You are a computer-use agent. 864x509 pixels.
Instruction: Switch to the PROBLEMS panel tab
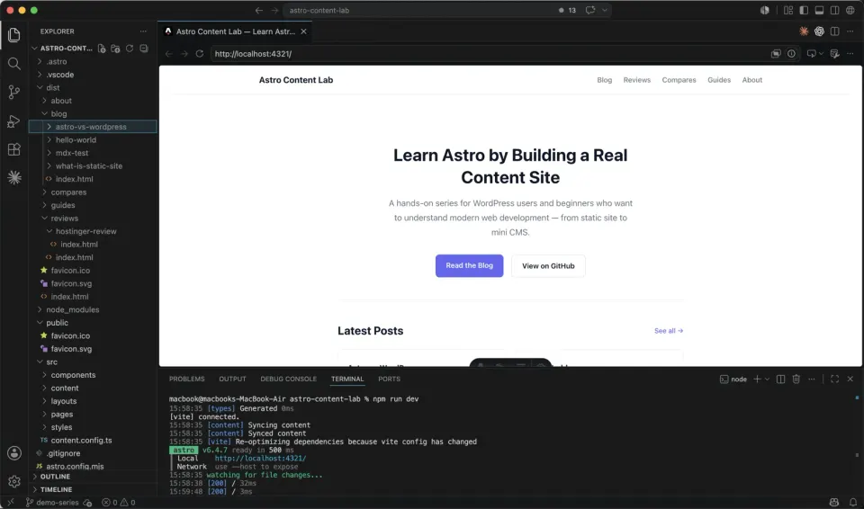click(187, 379)
